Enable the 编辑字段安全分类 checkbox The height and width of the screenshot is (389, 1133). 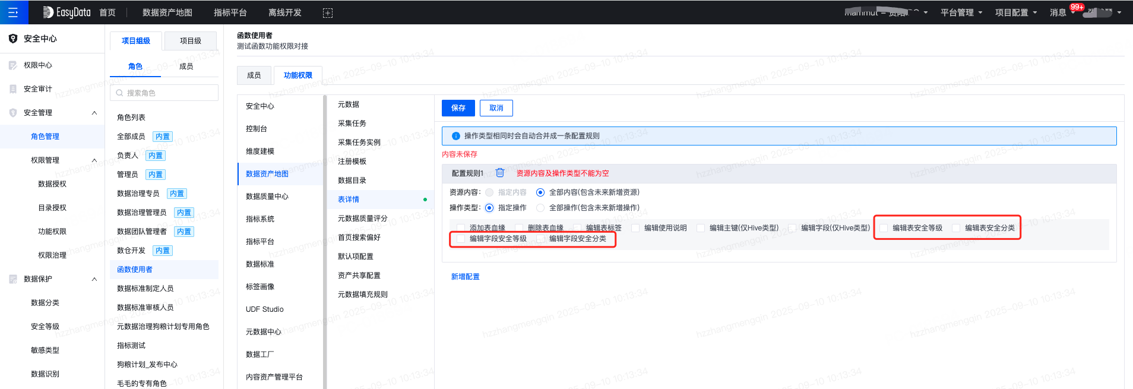click(x=540, y=239)
